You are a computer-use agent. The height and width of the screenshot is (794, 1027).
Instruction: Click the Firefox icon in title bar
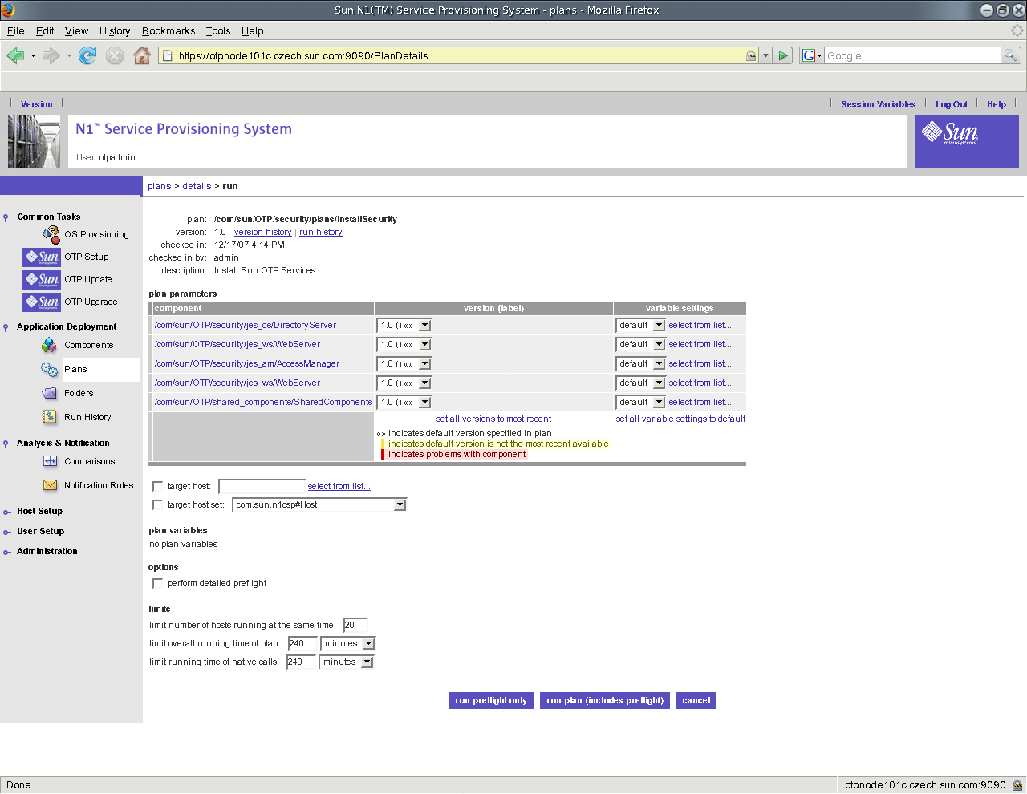[8, 10]
